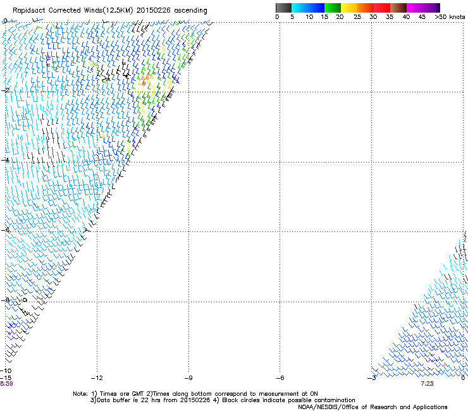Click the Rapidscat Corrected Winds title text
Image resolution: width=468 pixels, height=411 pixels.
point(110,11)
